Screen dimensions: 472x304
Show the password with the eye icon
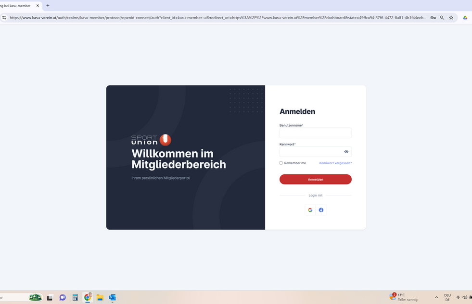[346, 152]
